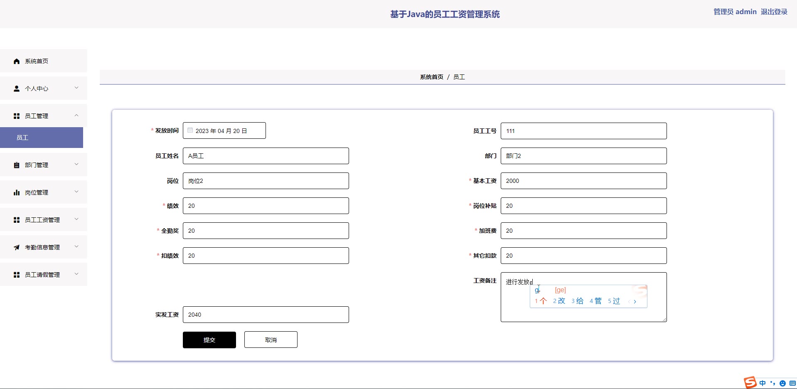The image size is (797, 389).
Task: Click the home icon beside 系统首页
Action: pos(17,61)
